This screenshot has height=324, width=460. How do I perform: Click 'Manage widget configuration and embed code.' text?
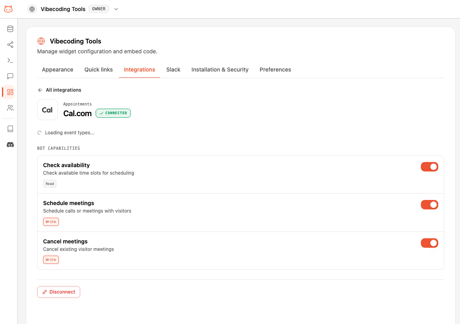[97, 52]
